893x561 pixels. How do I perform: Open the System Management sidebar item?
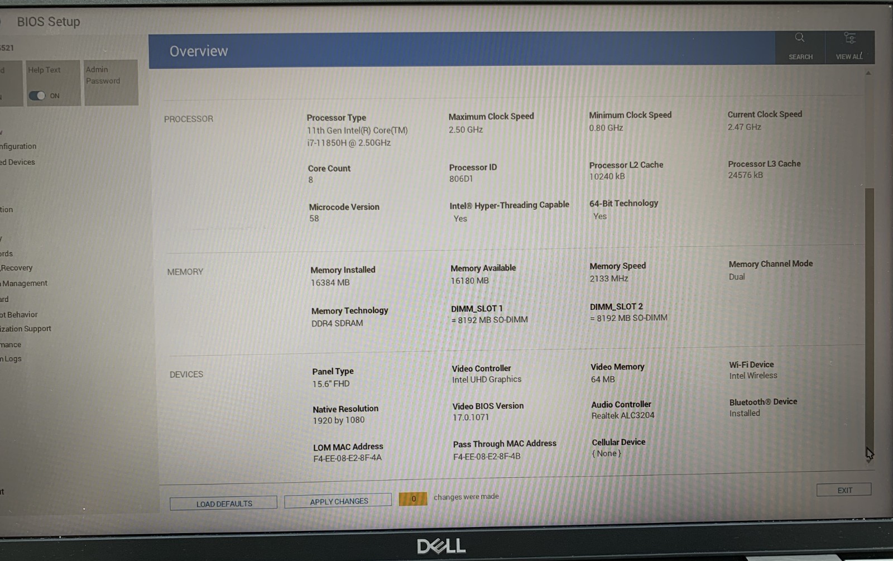[x=24, y=284]
